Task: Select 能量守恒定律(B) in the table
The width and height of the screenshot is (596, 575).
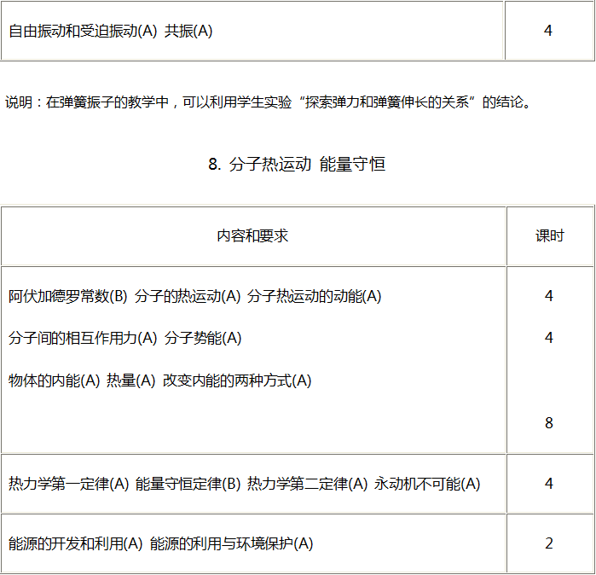Action: pos(188,484)
